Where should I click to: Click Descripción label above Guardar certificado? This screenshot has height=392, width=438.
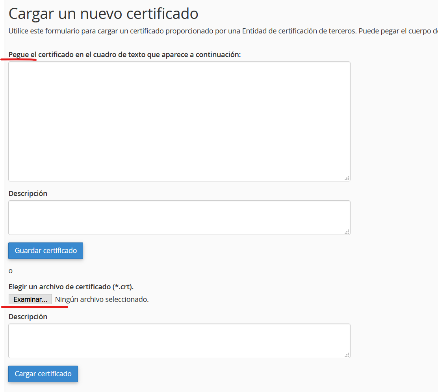coord(28,194)
